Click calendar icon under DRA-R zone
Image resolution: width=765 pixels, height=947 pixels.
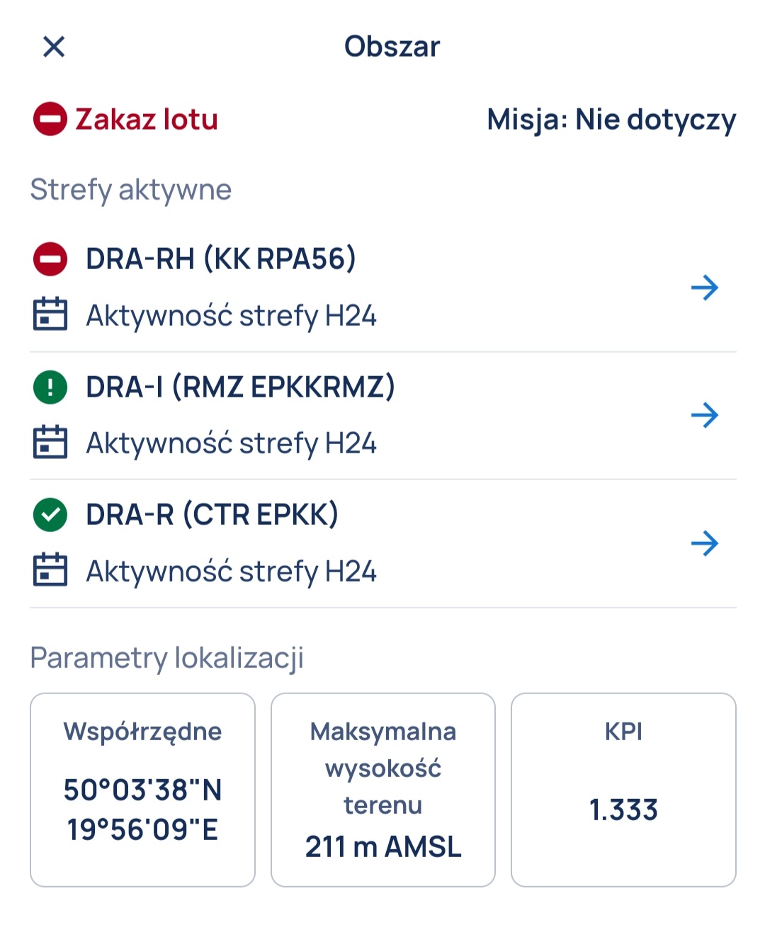[50, 569]
